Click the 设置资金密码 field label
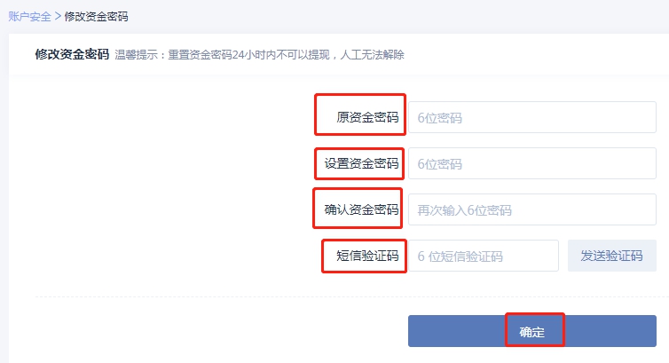The image size is (669, 363). pos(361,163)
